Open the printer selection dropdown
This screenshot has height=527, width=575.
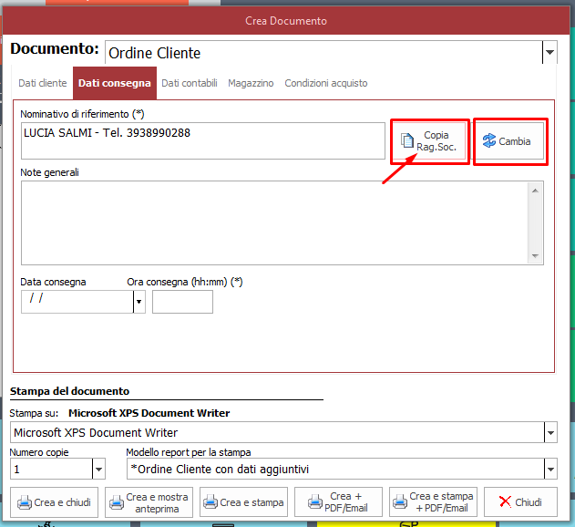pos(549,432)
